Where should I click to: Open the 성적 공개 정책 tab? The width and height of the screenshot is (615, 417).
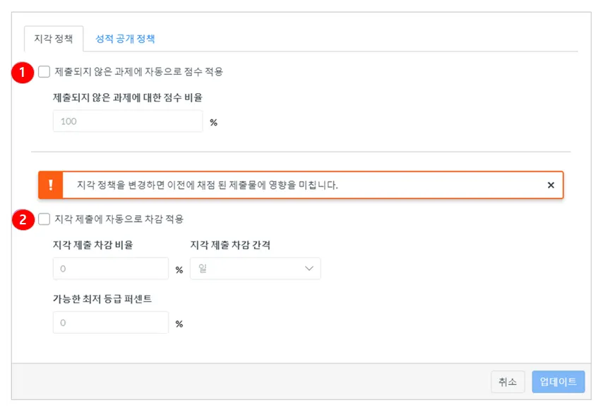(125, 39)
